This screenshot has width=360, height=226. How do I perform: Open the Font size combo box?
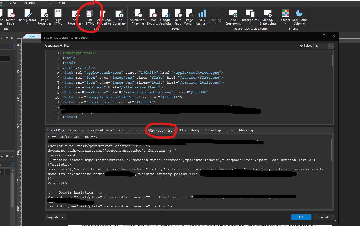(323, 46)
